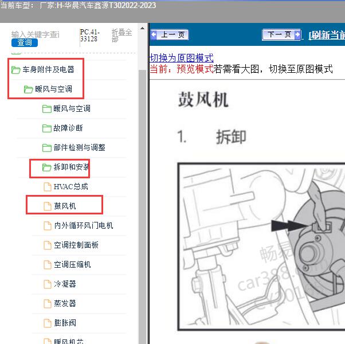Open the 膨胀阀 document
The width and height of the screenshot is (345, 344).
pyautogui.click(x=65, y=323)
